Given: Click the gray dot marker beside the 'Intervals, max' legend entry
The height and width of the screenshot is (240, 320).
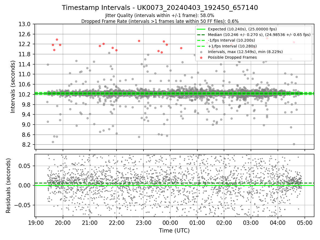Looking at the screenshot, I should [201, 52].
